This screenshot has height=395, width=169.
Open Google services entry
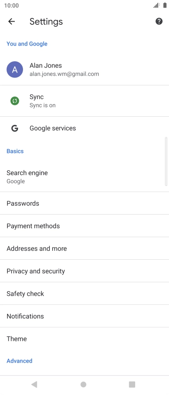coord(84,128)
